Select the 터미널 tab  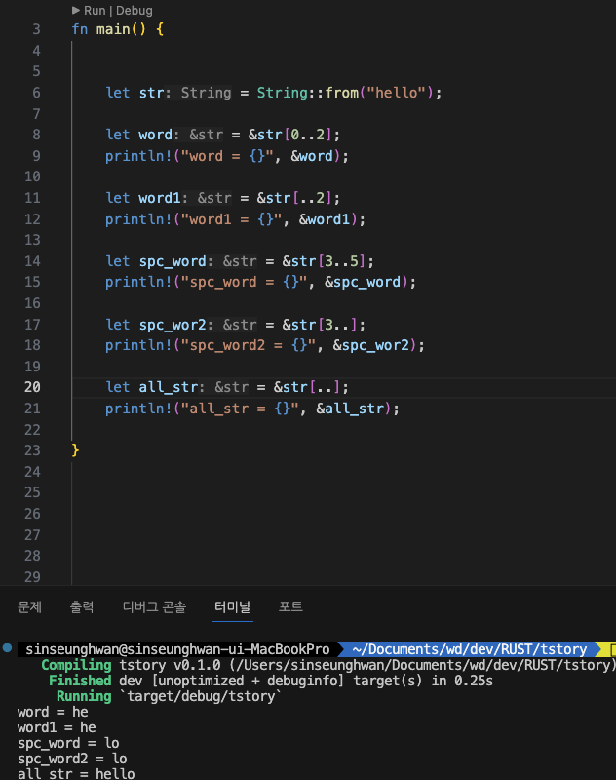(232, 606)
